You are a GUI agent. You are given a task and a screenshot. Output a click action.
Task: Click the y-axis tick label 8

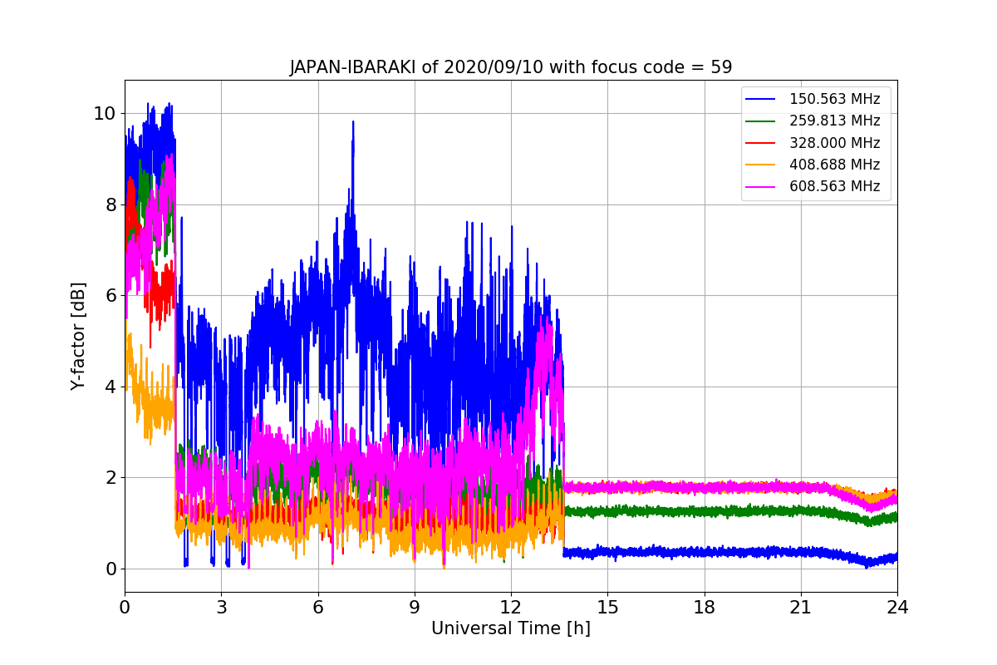(111, 204)
